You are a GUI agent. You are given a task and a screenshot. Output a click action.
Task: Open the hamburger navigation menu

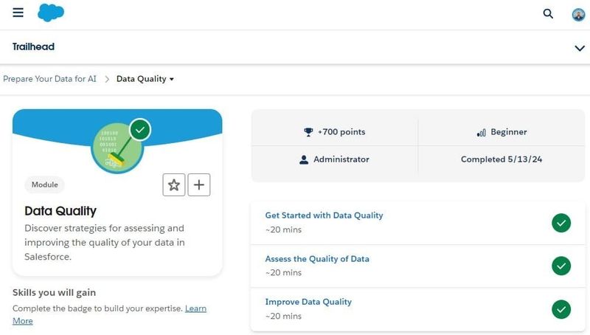(x=18, y=13)
